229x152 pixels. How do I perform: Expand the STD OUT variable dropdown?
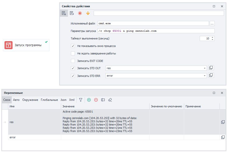click(205, 68)
